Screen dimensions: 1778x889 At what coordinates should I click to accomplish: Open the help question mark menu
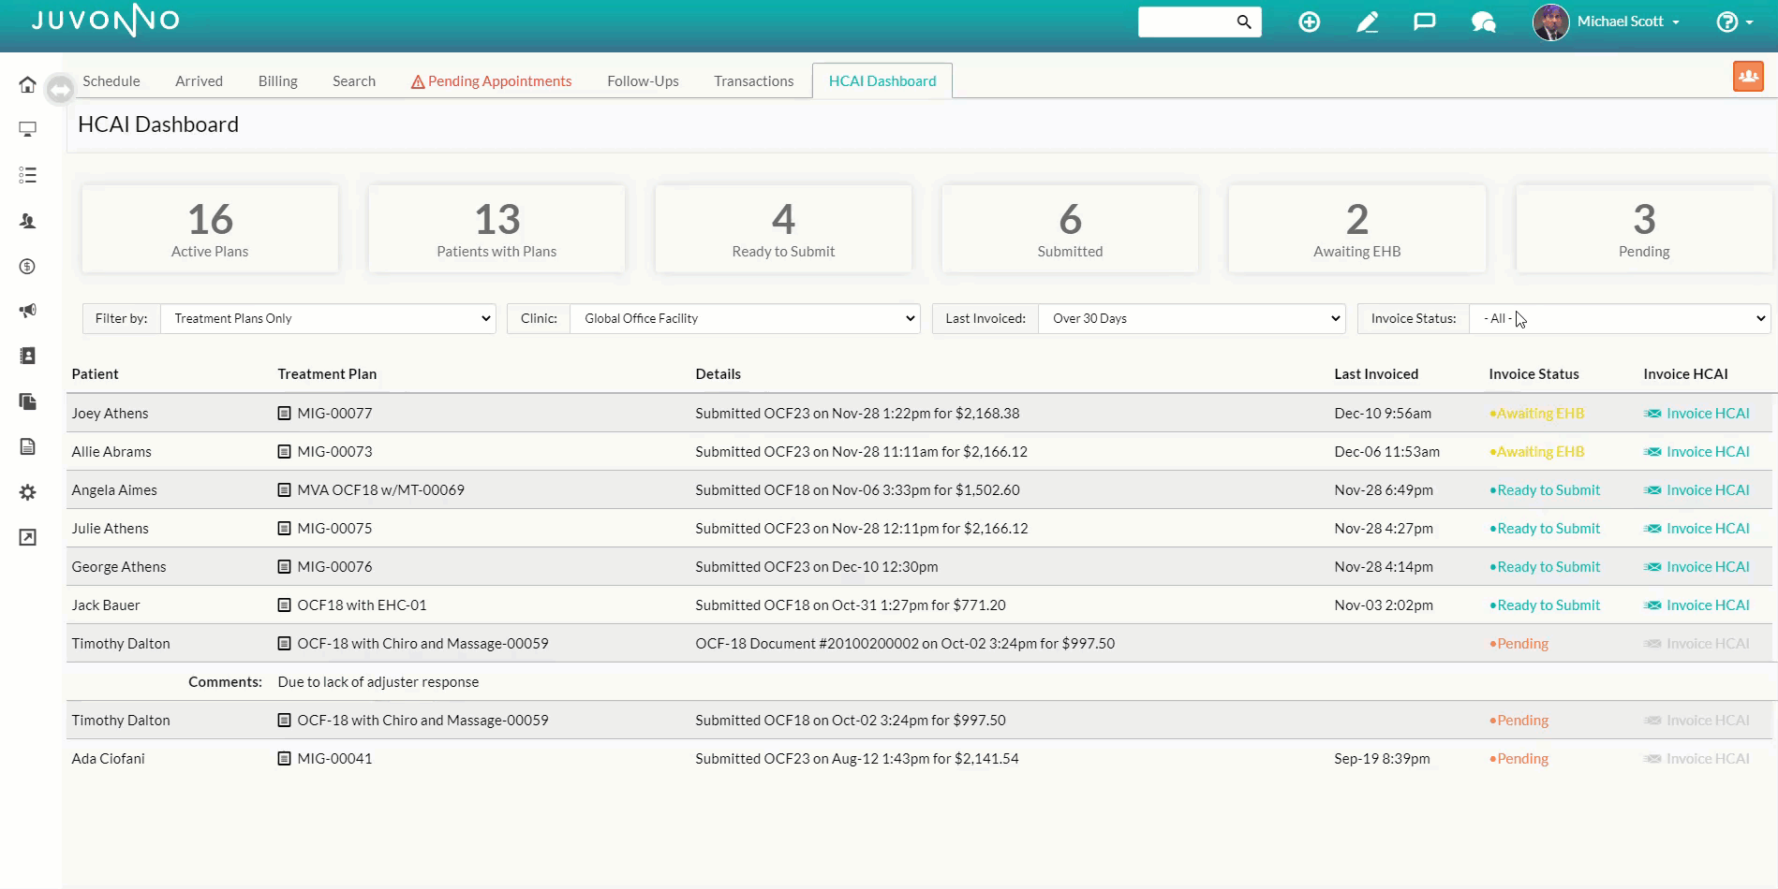1734,22
